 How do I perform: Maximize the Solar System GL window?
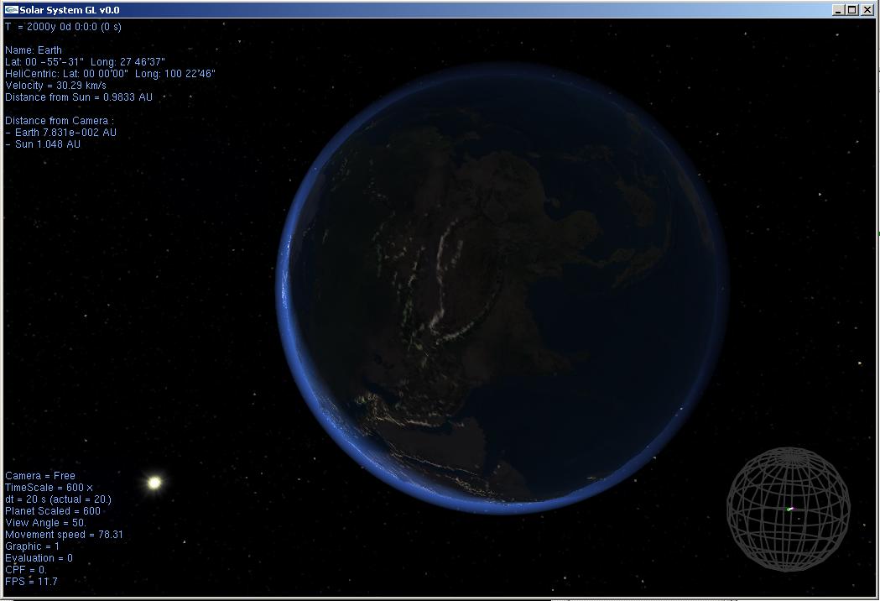click(852, 9)
